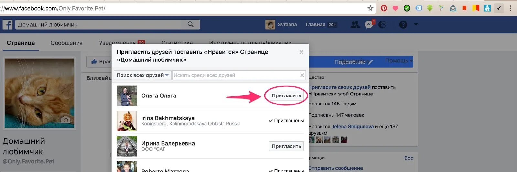Close the invite friends dialog

click(301, 52)
